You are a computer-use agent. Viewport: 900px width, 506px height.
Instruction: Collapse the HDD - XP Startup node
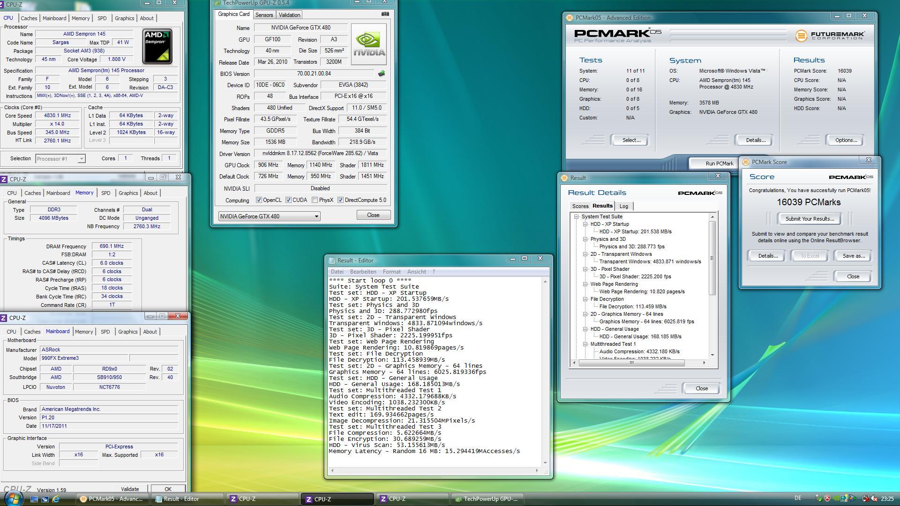(585, 224)
